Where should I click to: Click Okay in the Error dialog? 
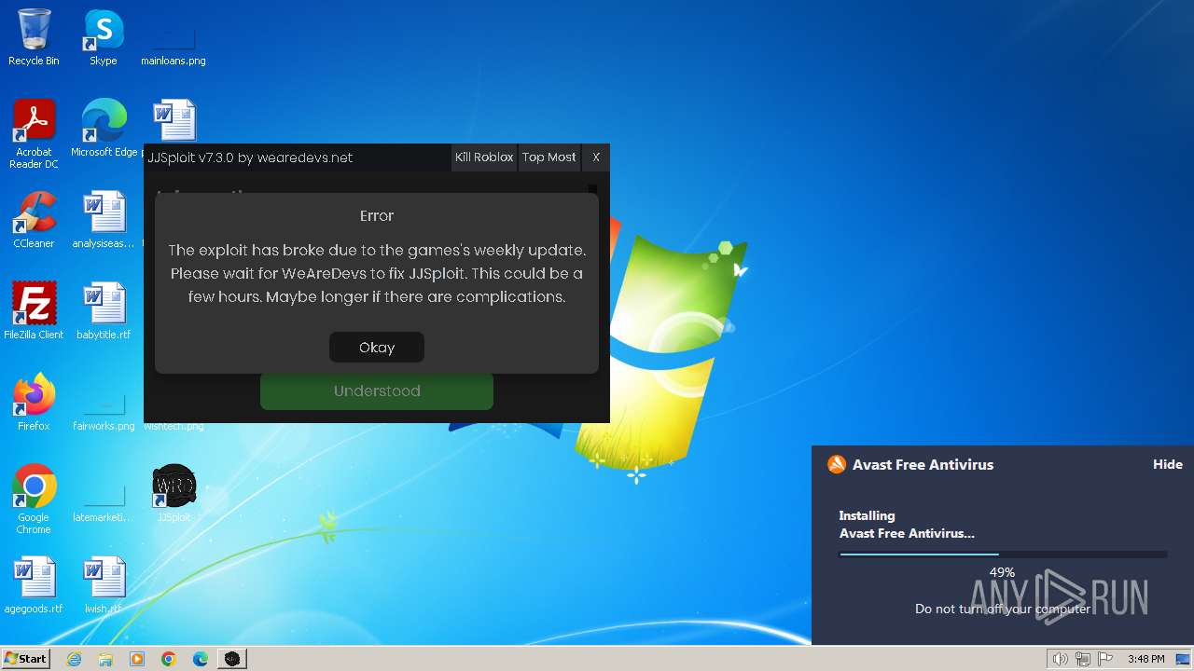coord(377,347)
